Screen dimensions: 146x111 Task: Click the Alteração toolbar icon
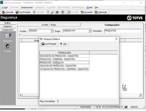pyautogui.click(x=96, y=12)
